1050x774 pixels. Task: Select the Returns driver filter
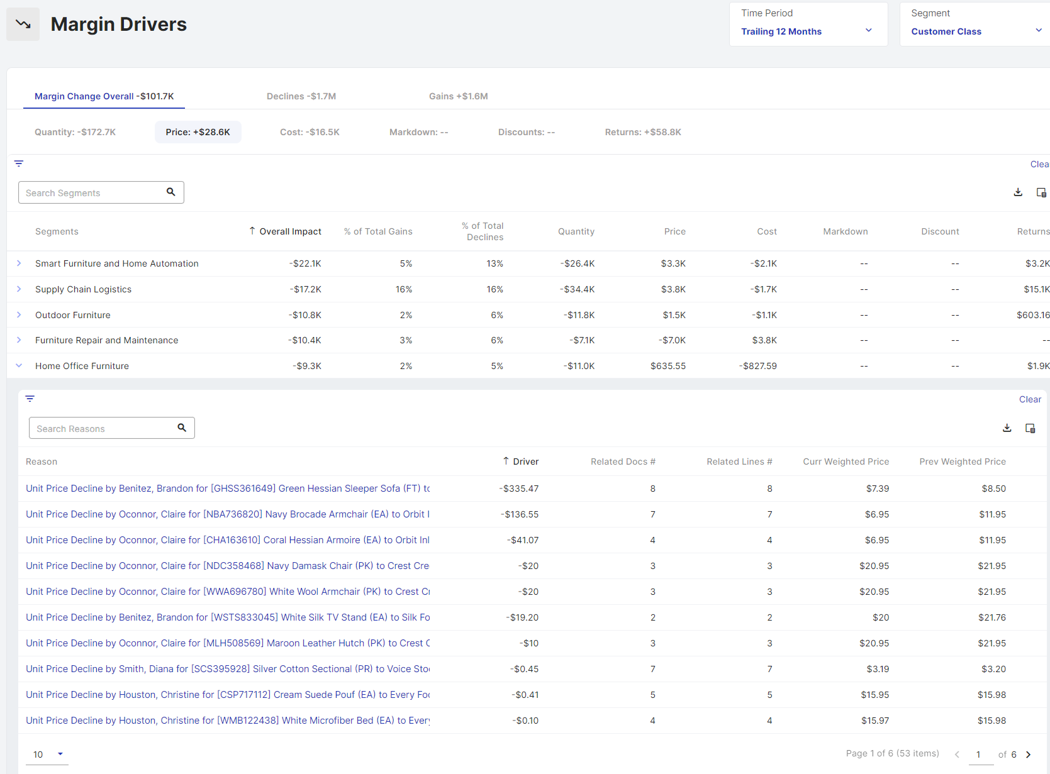[642, 132]
